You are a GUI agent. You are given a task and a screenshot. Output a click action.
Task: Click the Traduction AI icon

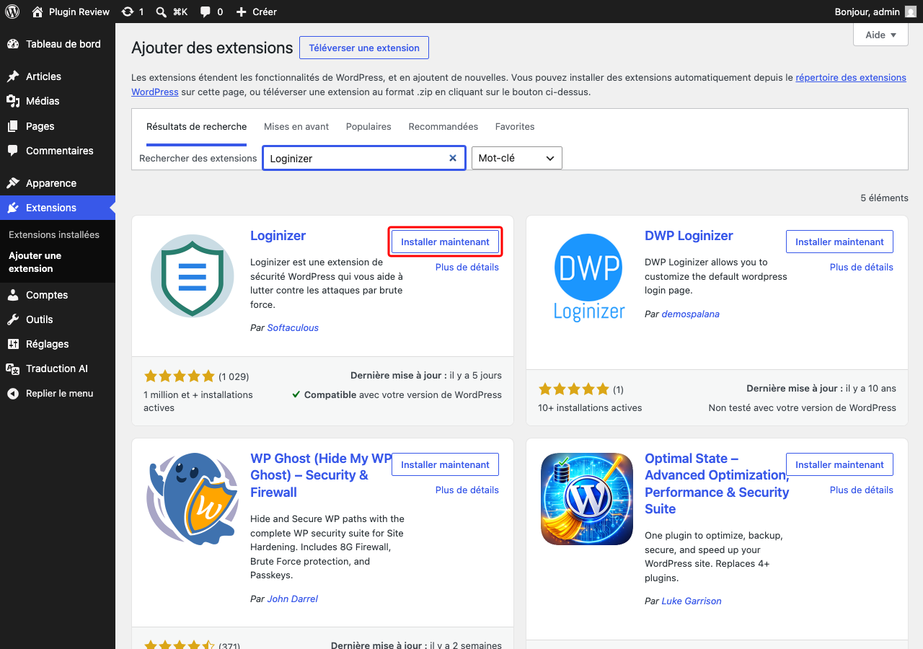pyautogui.click(x=13, y=368)
